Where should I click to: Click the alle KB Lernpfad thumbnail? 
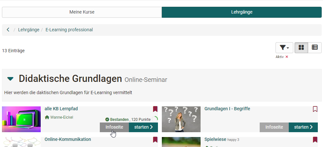click(x=21, y=119)
